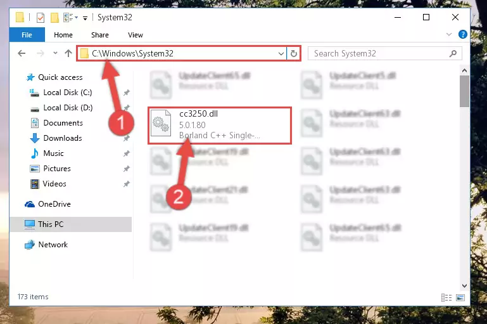Click the System32 window folder icon
The image size is (487, 324).
click(x=20, y=17)
